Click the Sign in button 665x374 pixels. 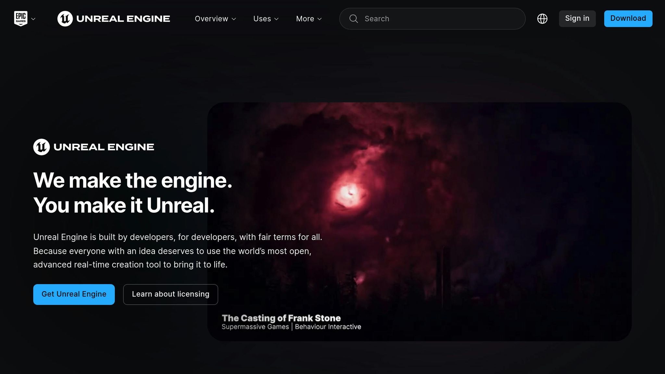tap(577, 19)
